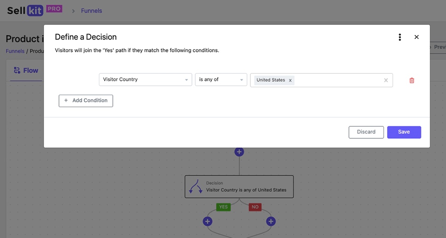Add a step on the NO branch
The height and width of the screenshot is (238, 446).
[271, 221]
